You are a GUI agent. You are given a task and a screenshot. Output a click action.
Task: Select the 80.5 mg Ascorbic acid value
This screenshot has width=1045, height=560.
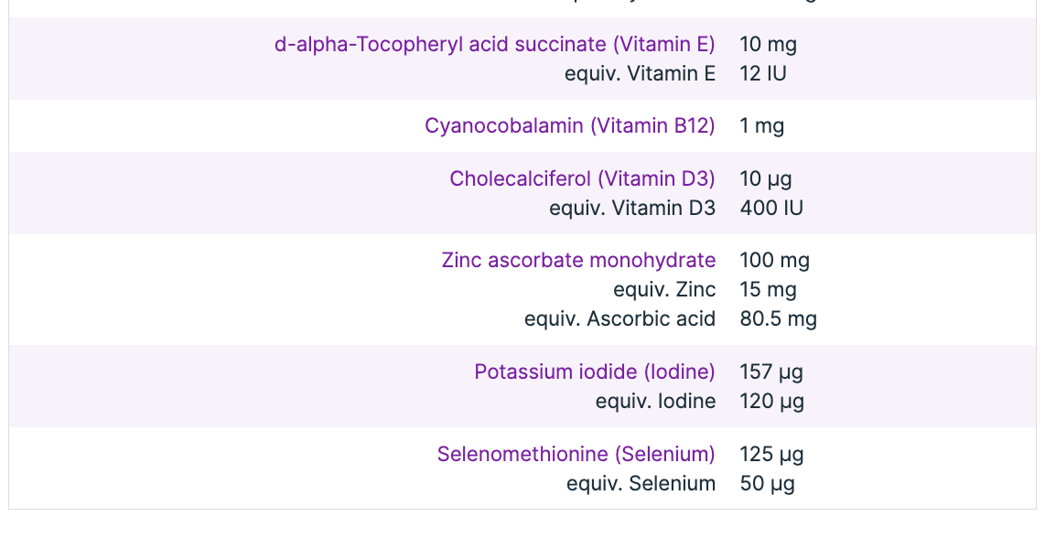click(778, 318)
